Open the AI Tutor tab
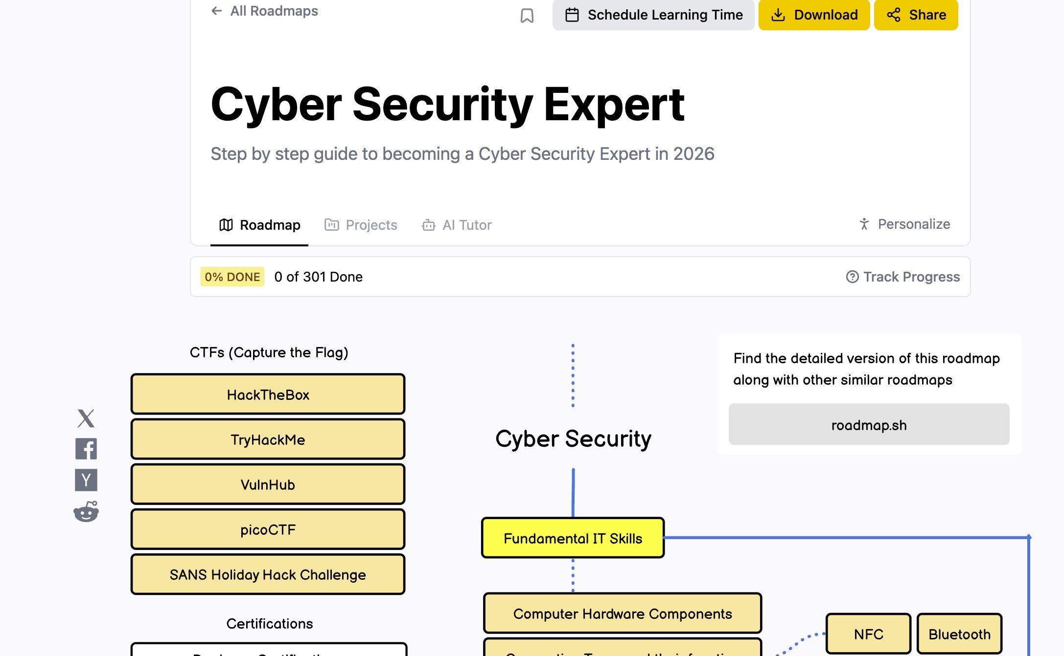 [x=457, y=225]
